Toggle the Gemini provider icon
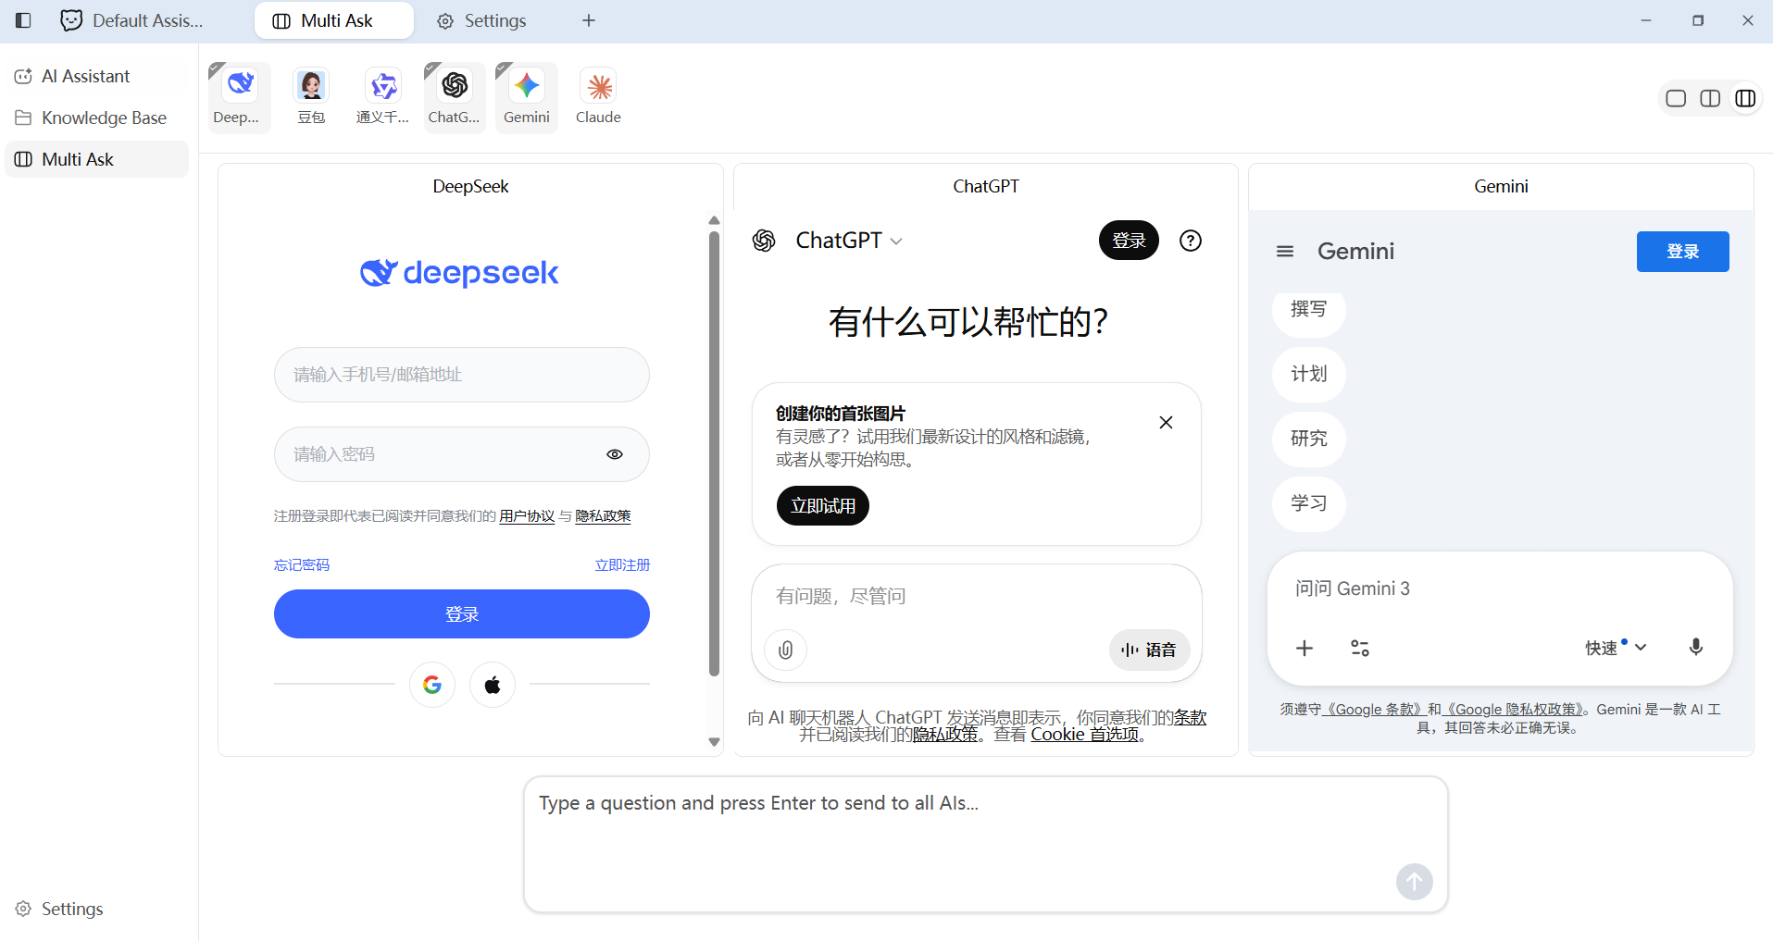 point(526,97)
